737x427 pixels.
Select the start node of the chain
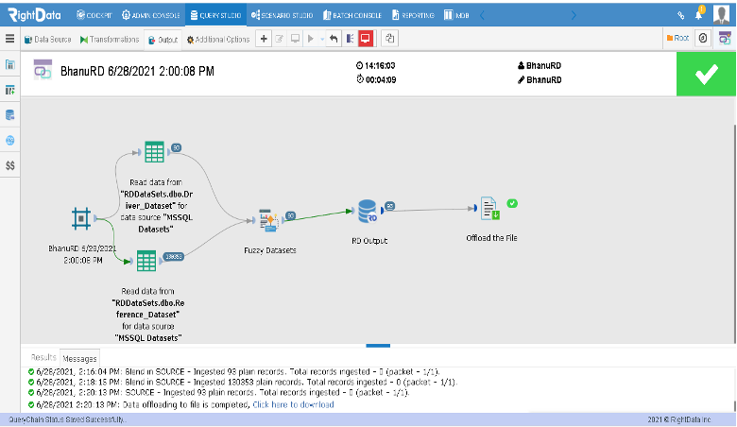click(x=81, y=218)
